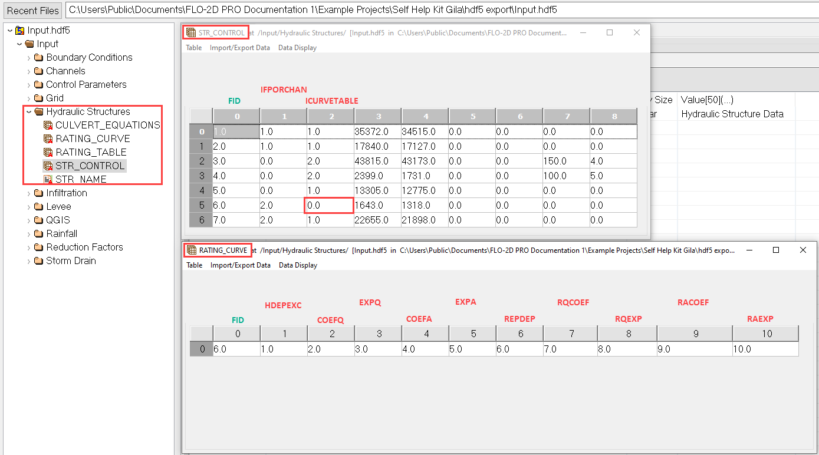This screenshot has height=455, width=819.
Task: Click the STR_NAME dataset icon
Action: coord(48,179)
